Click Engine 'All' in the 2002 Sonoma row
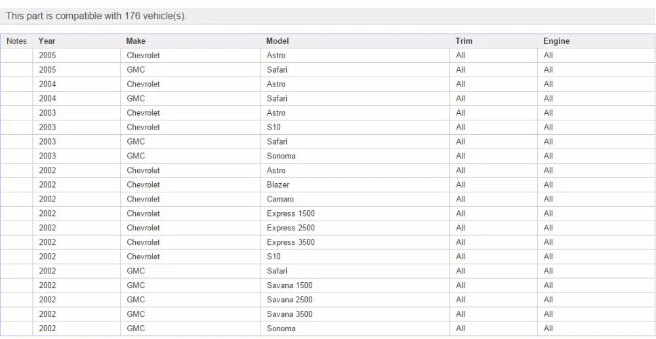 [548, 328]
